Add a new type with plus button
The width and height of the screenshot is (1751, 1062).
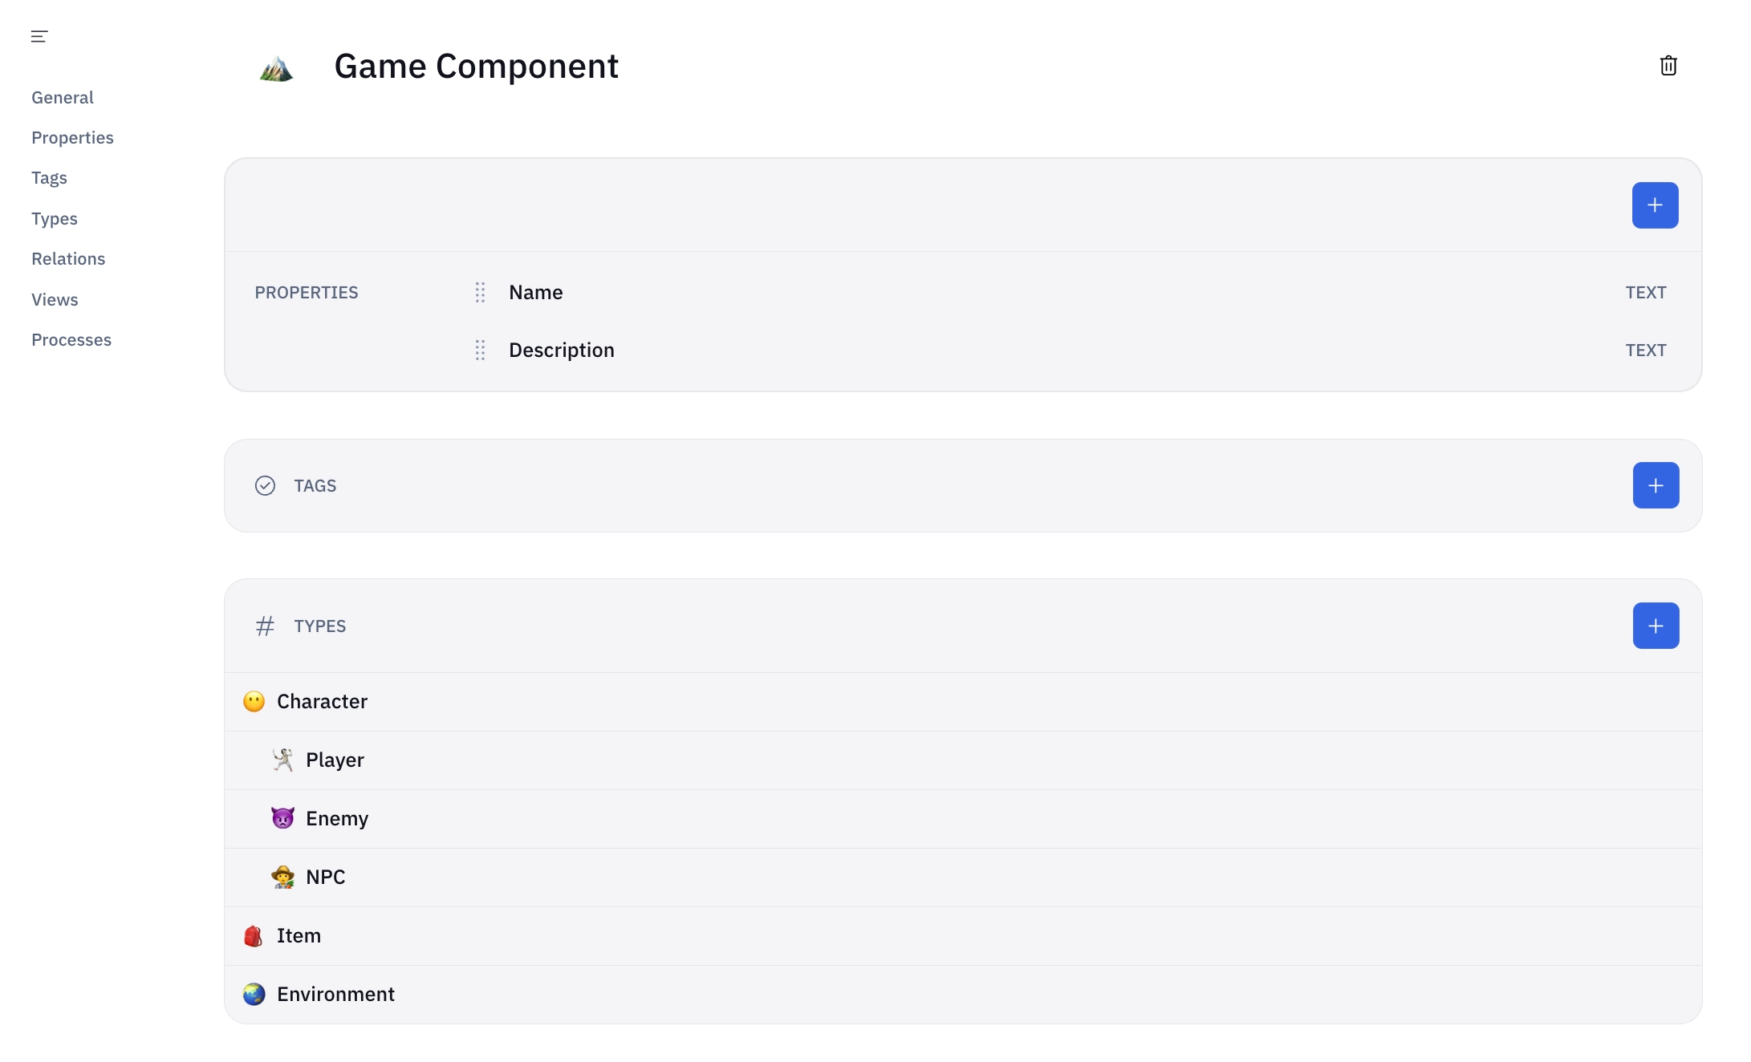coord(1656,626)
